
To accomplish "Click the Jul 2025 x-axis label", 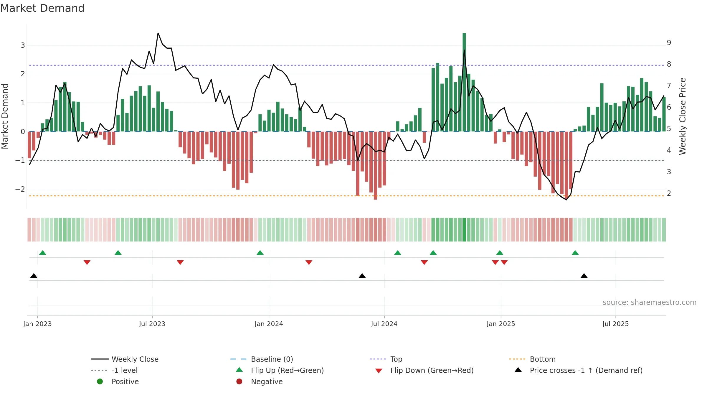I will (x=616, y=324).
